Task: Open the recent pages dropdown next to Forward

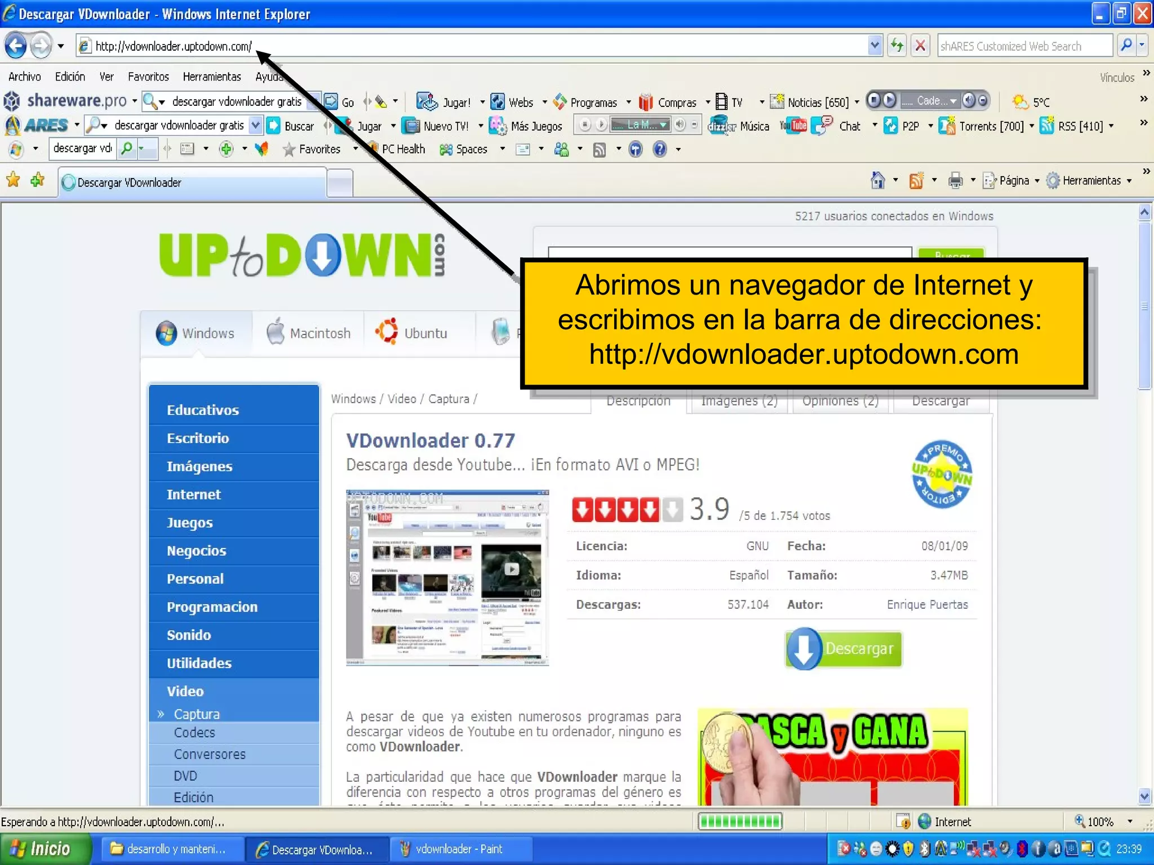Action: (60, 46)
